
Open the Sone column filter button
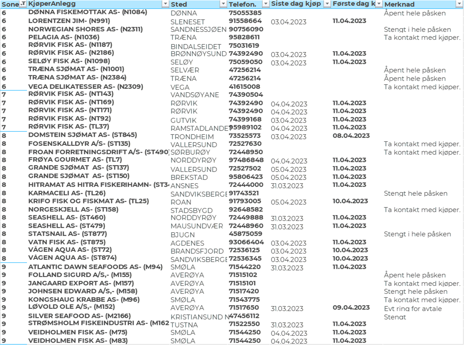pyautogui.click(x=23, y=4)
